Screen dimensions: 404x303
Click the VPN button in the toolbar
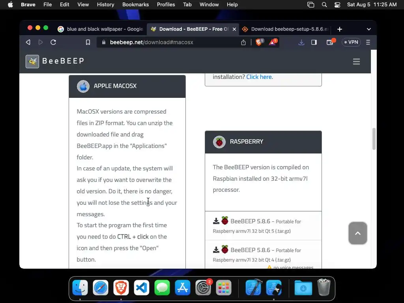(x=351, y=42)
